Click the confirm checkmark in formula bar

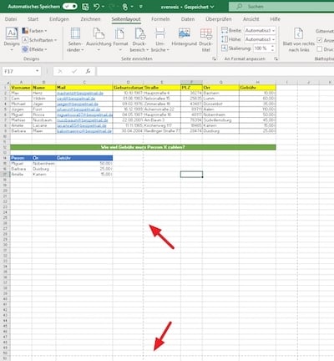[x=74, y=72]
